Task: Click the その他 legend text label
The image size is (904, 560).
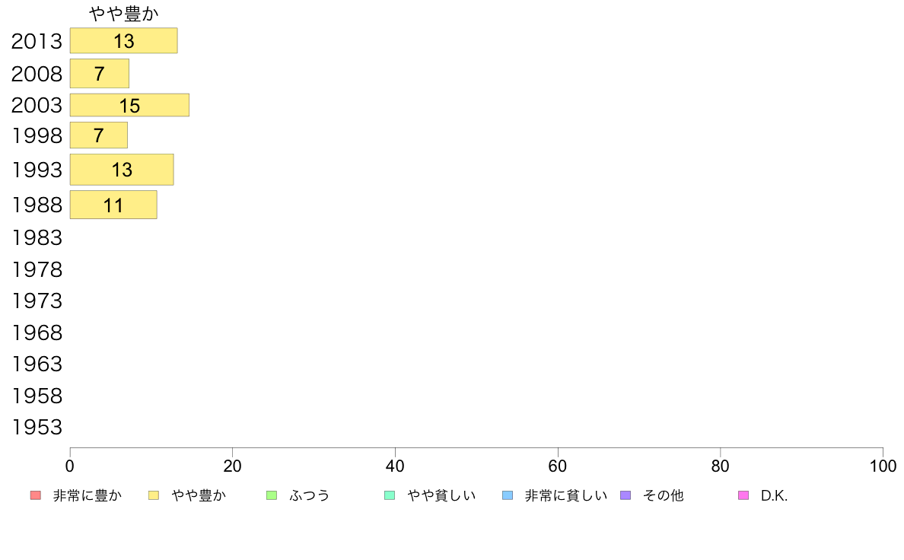Action: pyautogui.click(x=663, y=495)
